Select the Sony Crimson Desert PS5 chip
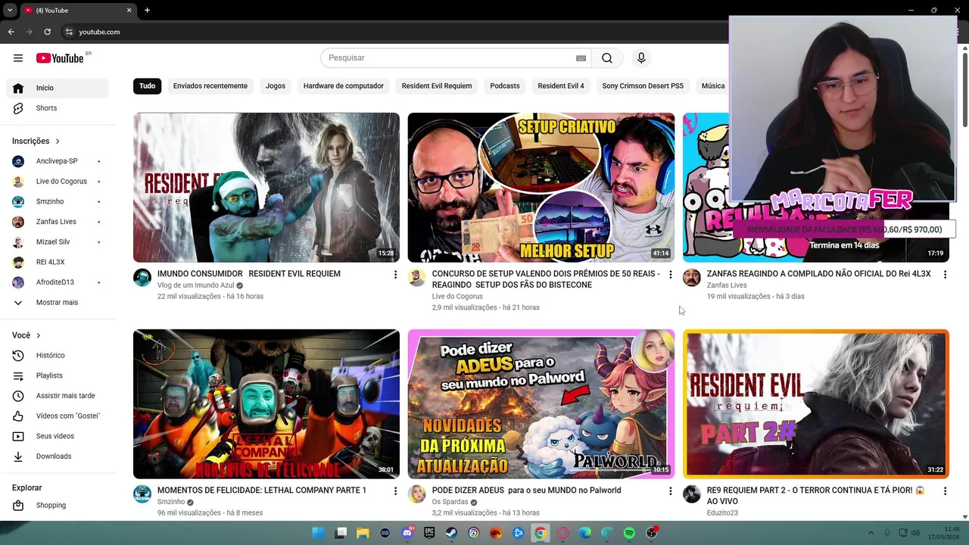The image size is (969, 545). tap(643, 86)
